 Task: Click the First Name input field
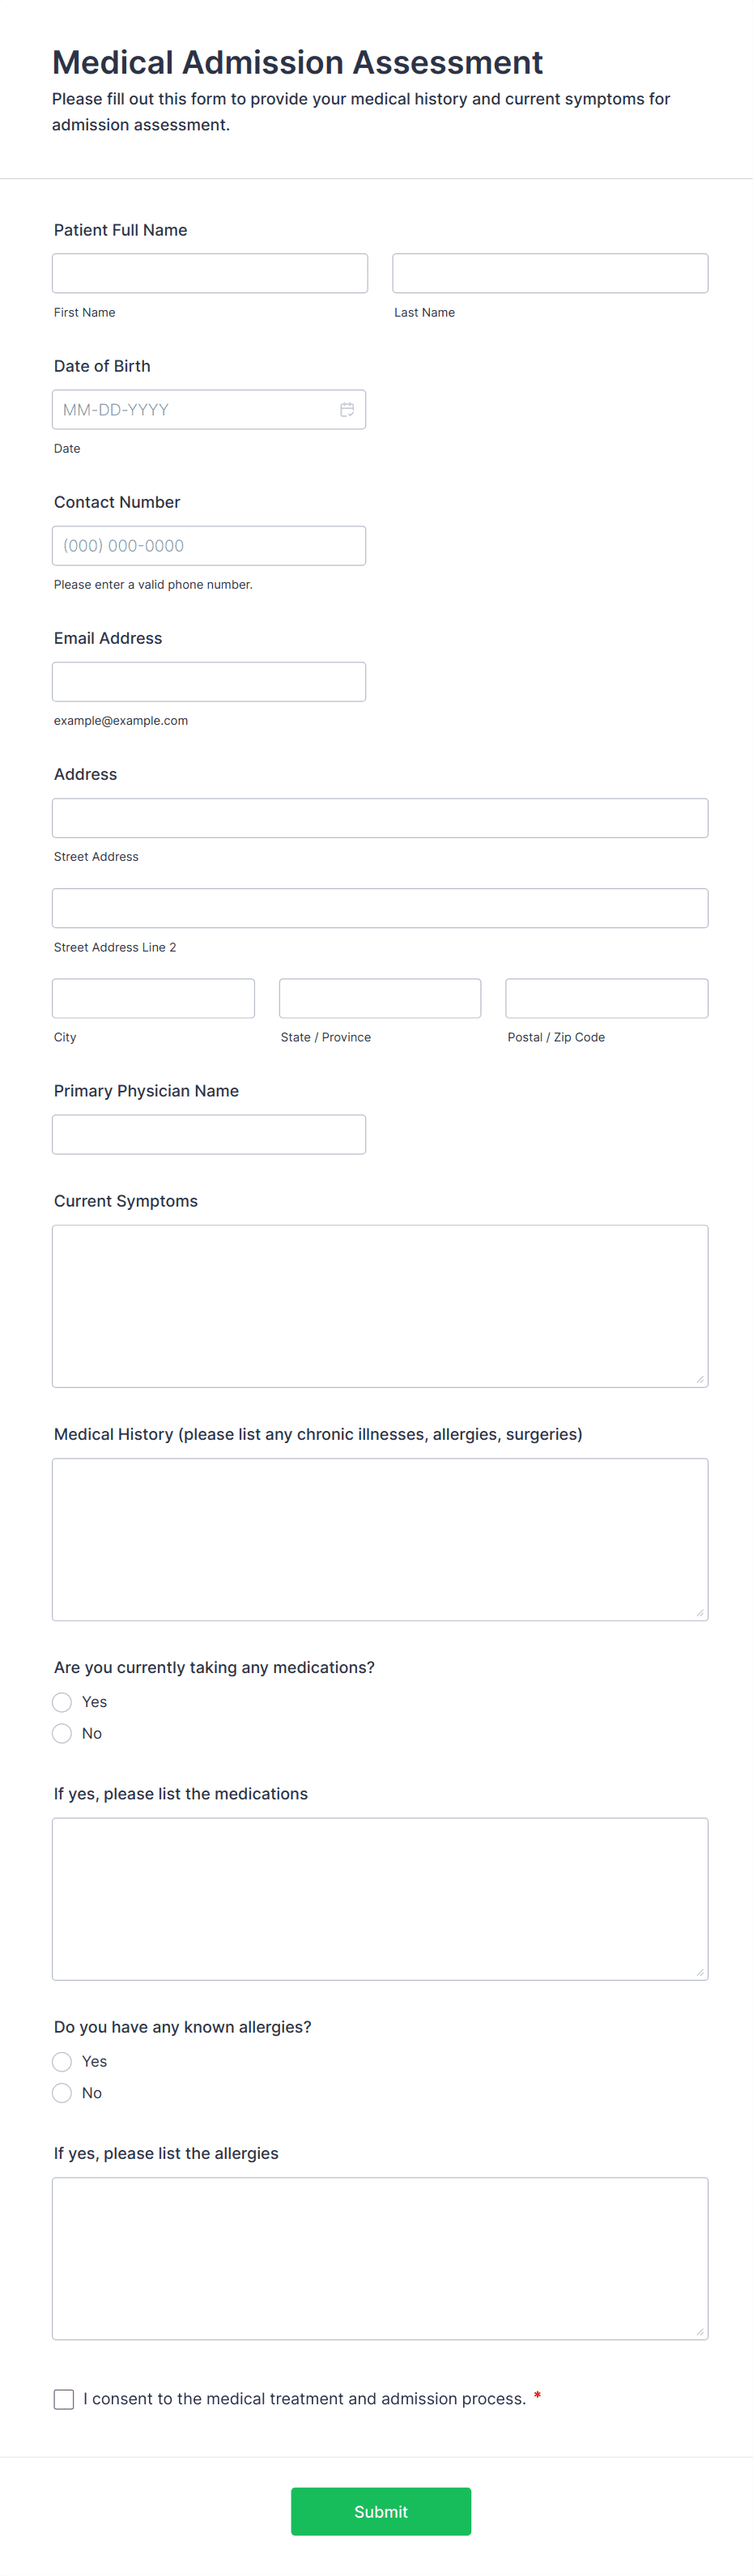coord(209,272)
